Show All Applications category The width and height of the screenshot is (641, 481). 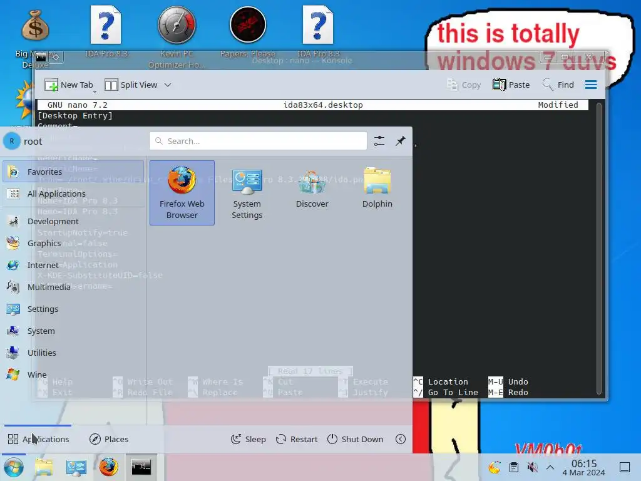click(73, 194)
